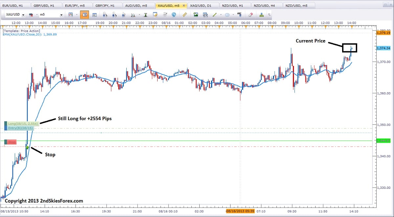Open the chart type selector icon

(71, 15)
